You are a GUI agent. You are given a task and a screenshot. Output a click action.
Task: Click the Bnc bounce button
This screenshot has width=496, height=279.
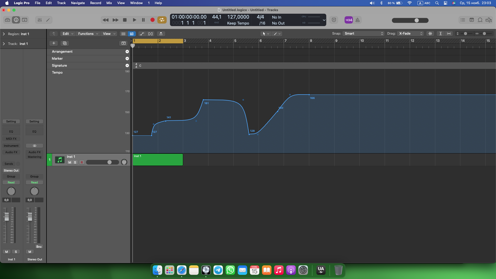pos(39,247)
